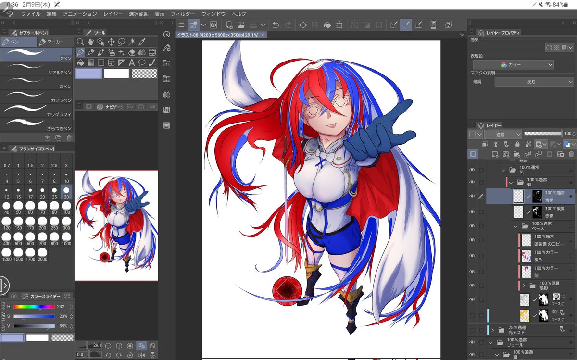Choose the カブラペン sub tool

click(36, 97)
